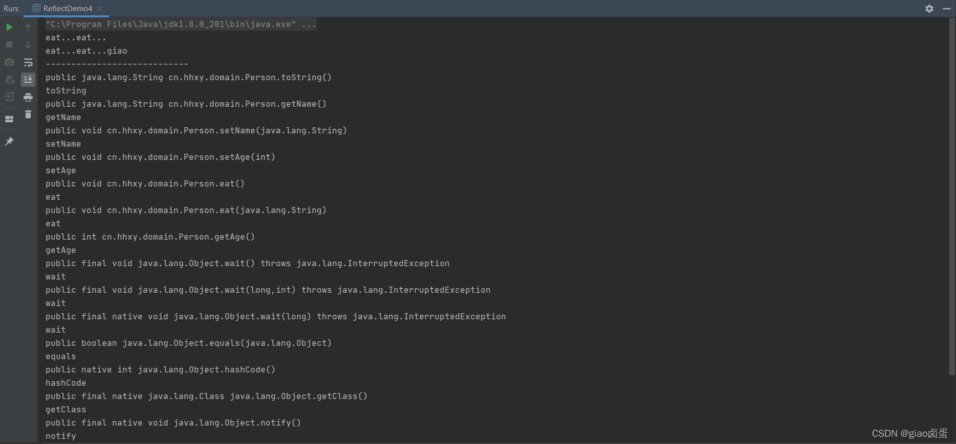The height and width of the screenshot is (444, 956).
Task: Click the console vertical scrollbar
Action: click(952, 197)
